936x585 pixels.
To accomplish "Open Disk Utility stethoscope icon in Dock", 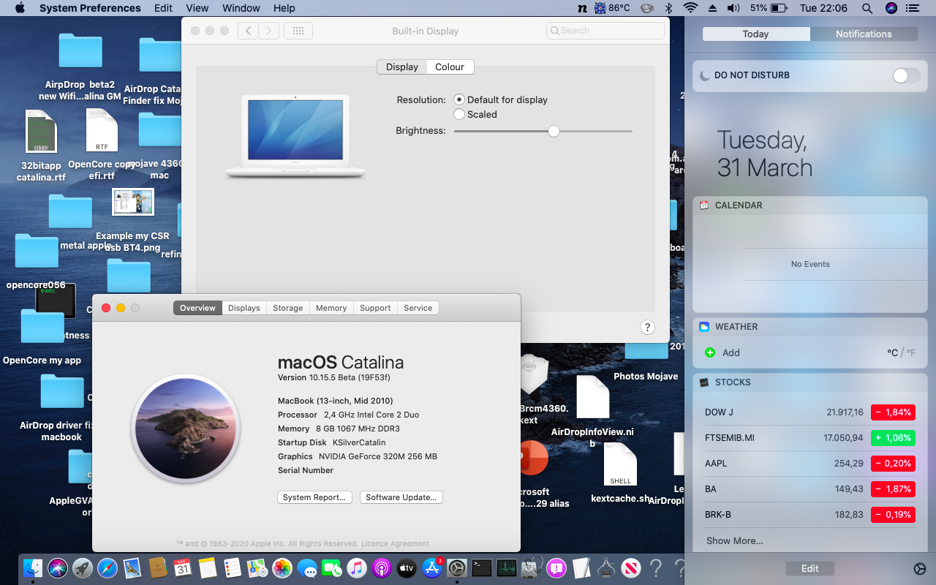I will [x=532, y=567].
